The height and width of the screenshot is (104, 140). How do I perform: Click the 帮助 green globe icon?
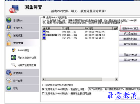[9, 88]
